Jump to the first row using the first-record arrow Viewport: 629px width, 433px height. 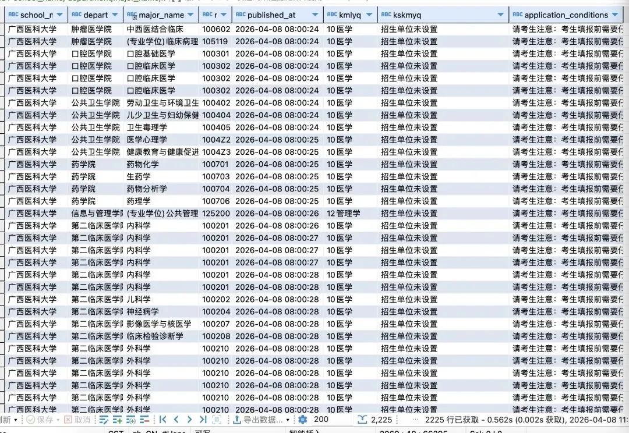163,420
